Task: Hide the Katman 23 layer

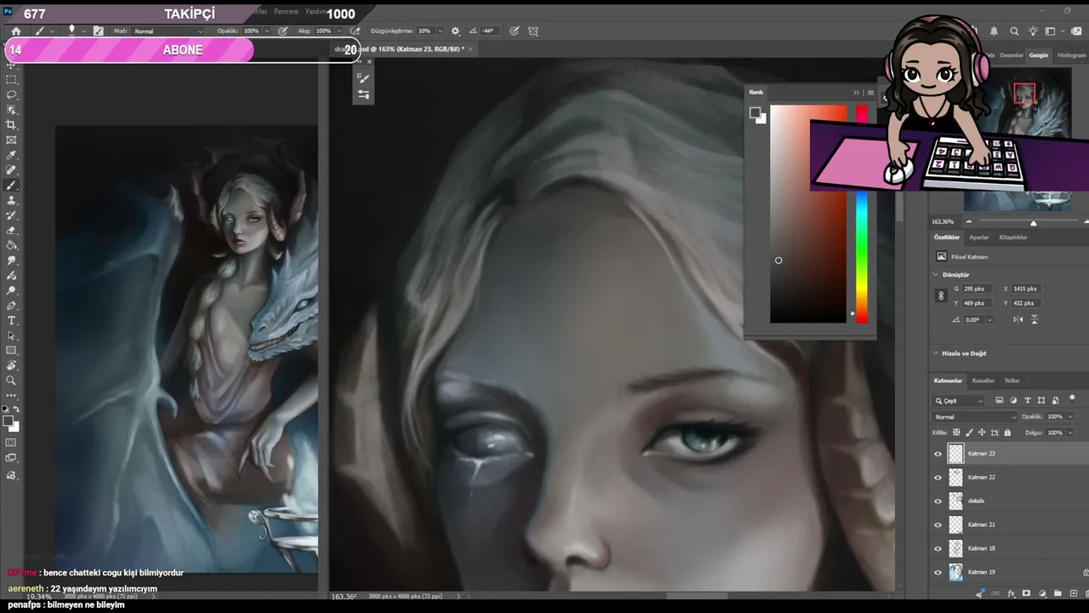Action: point(938,454)
